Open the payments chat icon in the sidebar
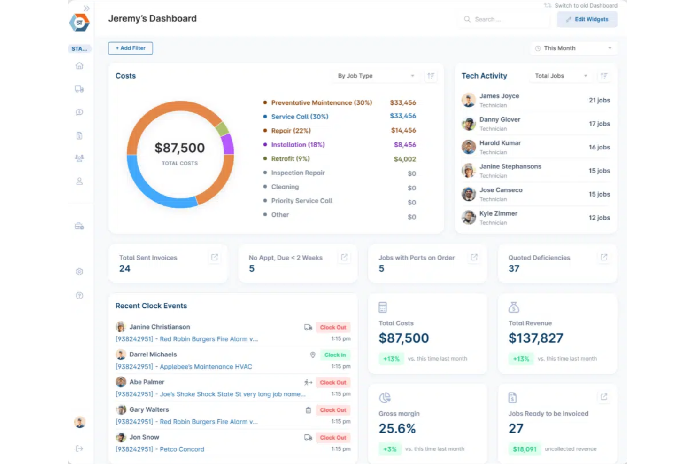This screenshot has width=695, height=464. 79,112
